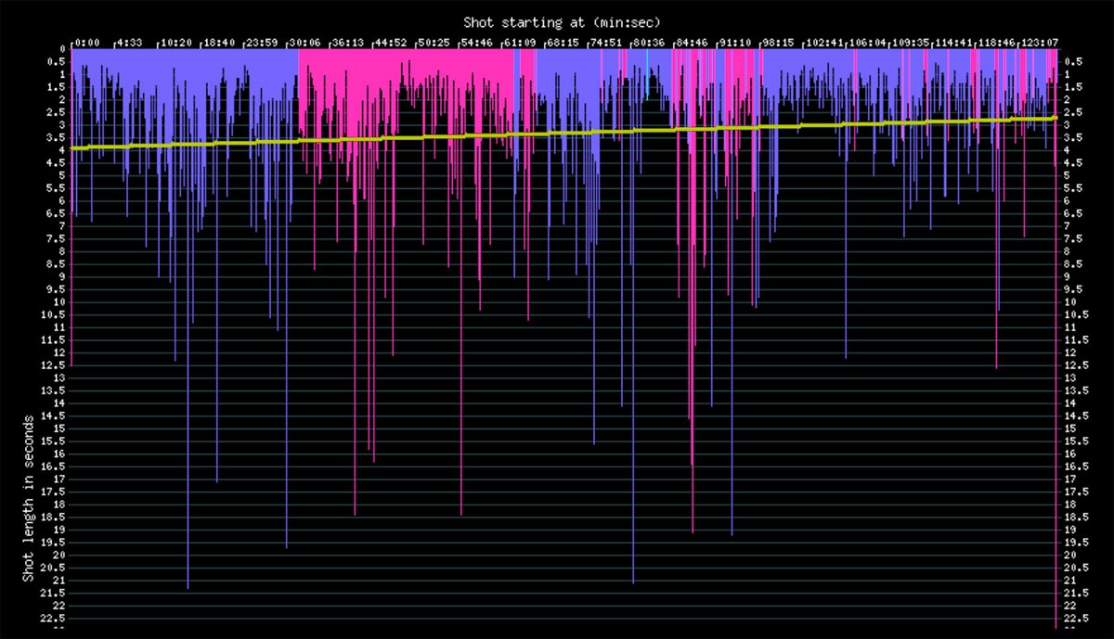Select the 23:59 time tick label

click(x=262, y=42)
